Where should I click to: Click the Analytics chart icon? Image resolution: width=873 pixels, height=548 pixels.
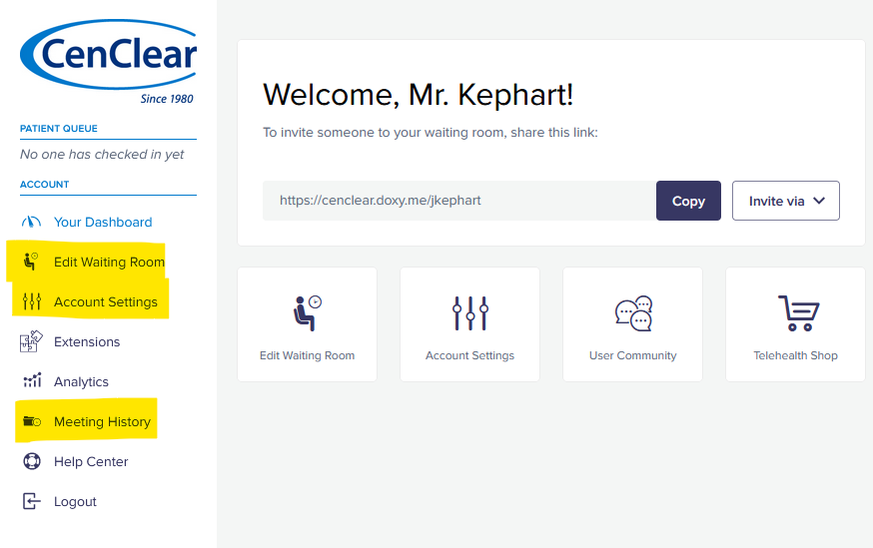click(x=32, y=380)
